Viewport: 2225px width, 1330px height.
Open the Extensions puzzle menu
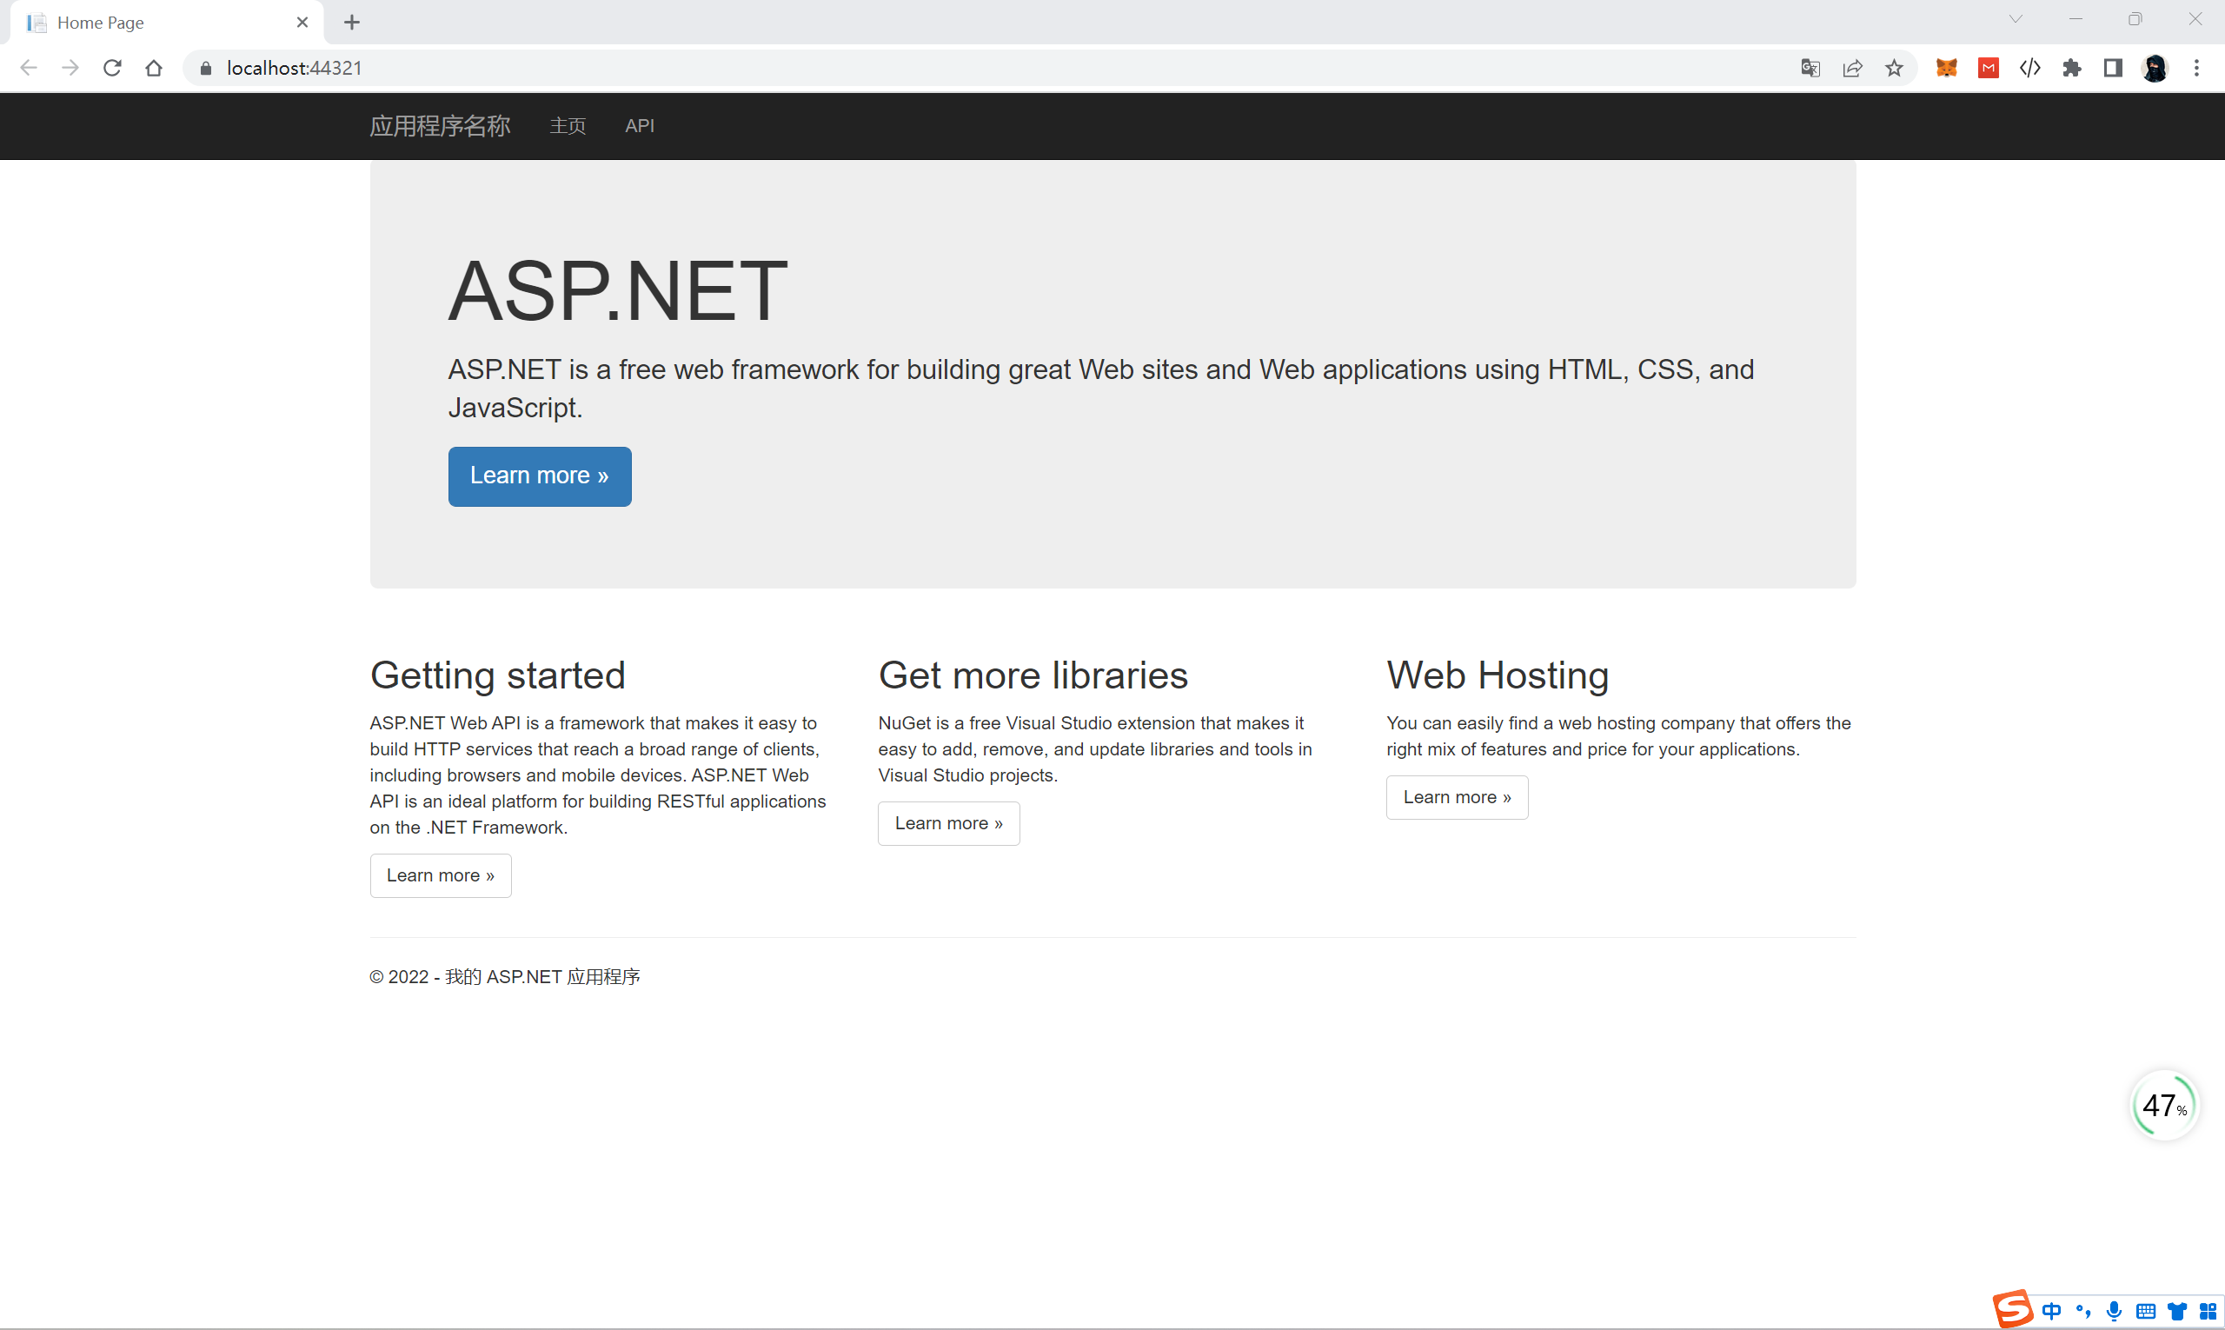2071,68
